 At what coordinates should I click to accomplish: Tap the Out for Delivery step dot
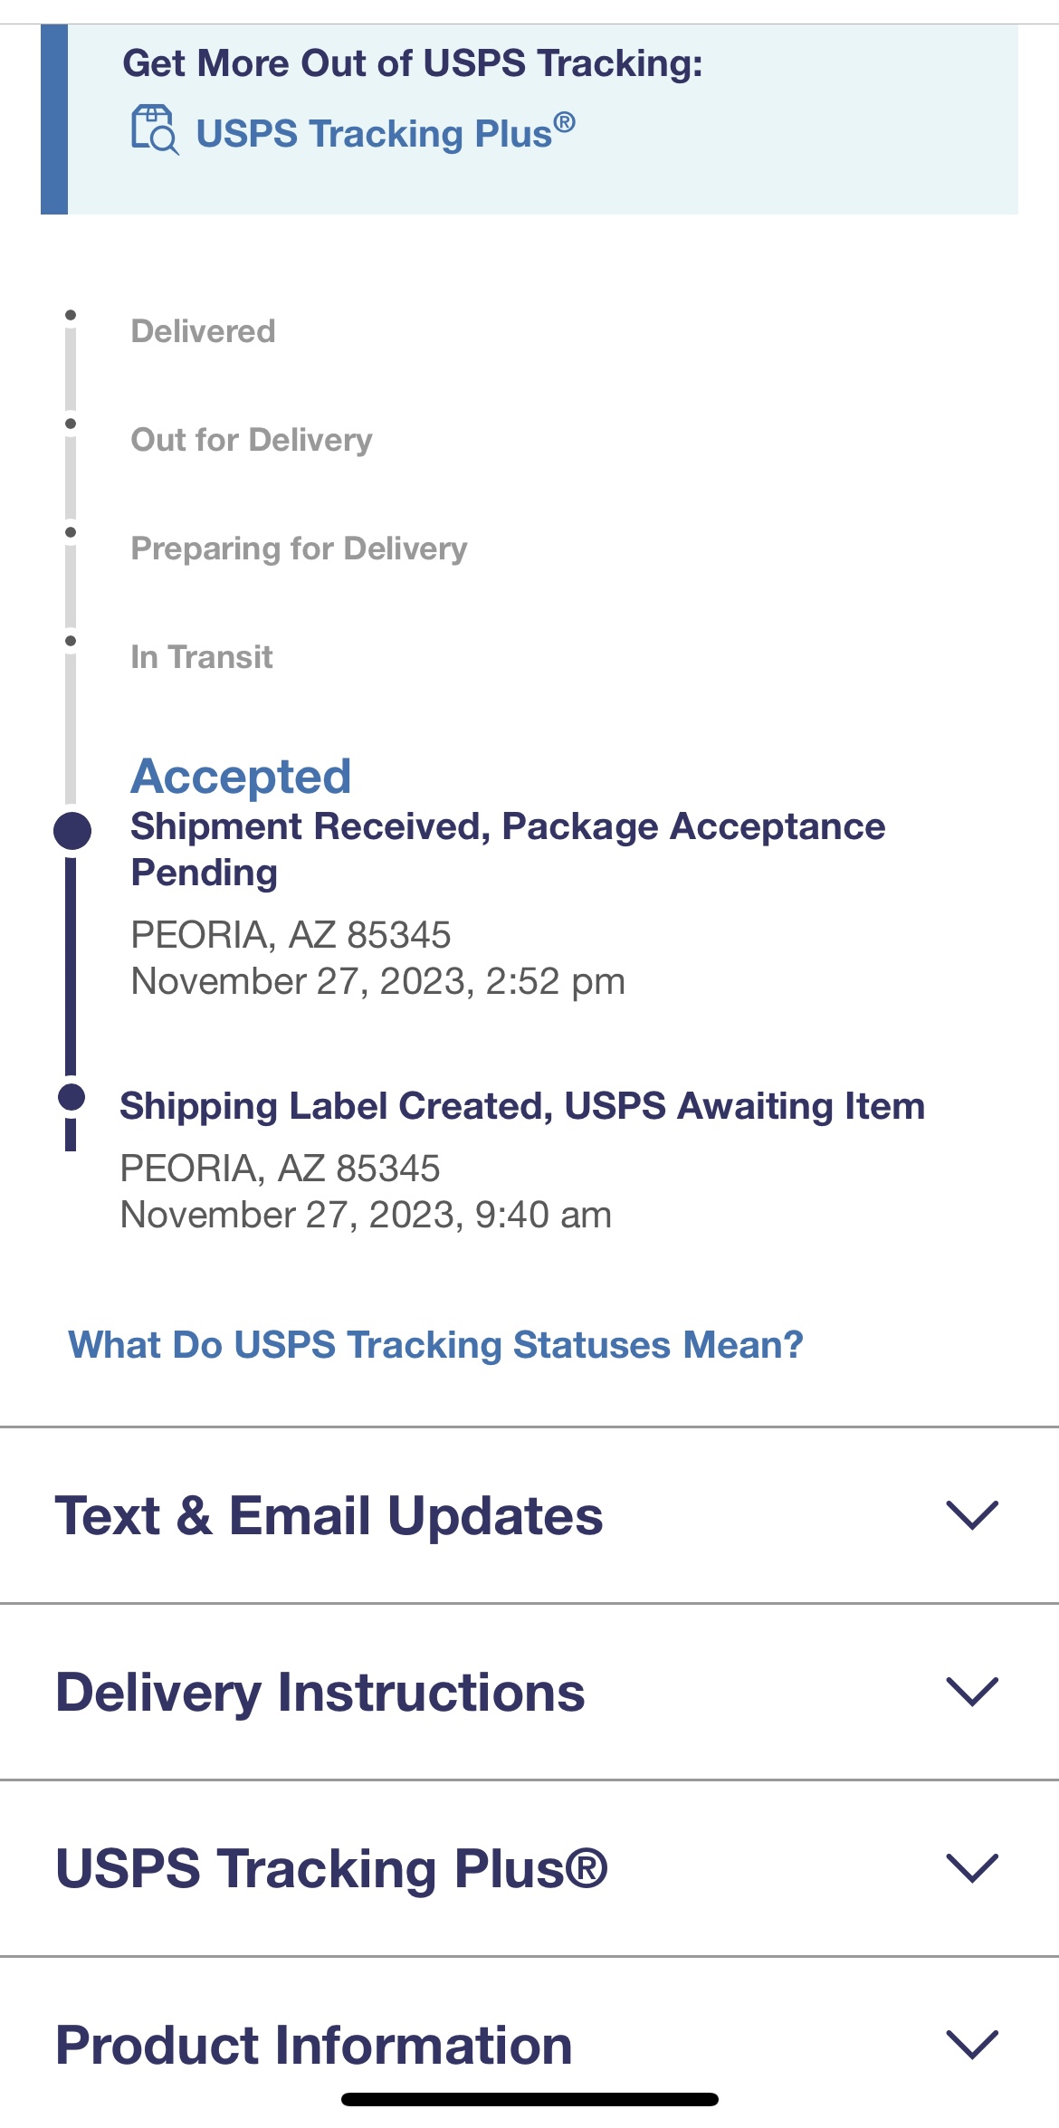(71, 424)
